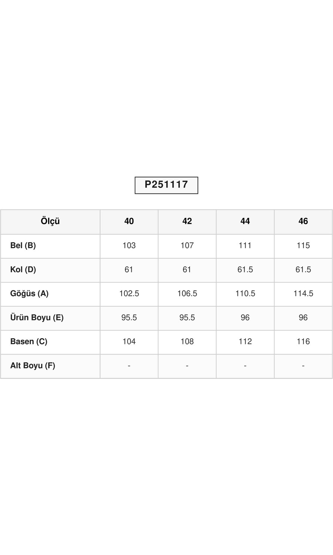Viewport: 333px width, 555px height.
Task: Click the Göğüs value 102.5 cell
Action: click(x=129, y=294)
